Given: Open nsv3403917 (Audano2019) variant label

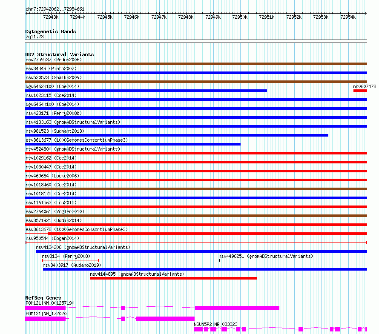Looking at the screenshot, I should tap(72, 265).
